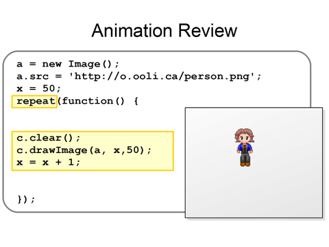Click the line "x = 50;"
The image size is (329, 247).
(38, 89)
